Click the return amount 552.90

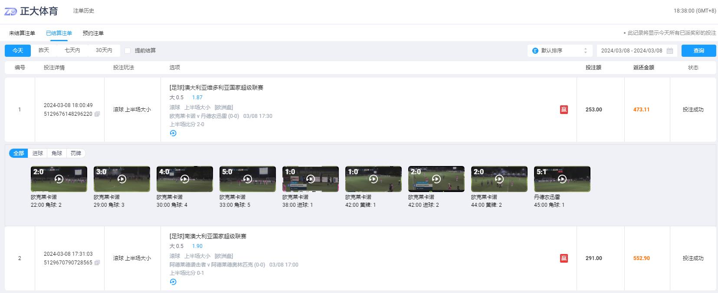click(x=642, y=258)
